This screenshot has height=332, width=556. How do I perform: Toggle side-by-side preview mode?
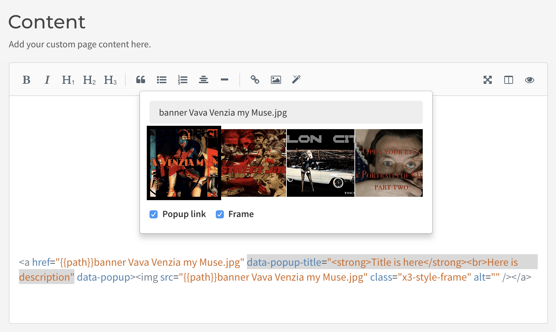509,80
